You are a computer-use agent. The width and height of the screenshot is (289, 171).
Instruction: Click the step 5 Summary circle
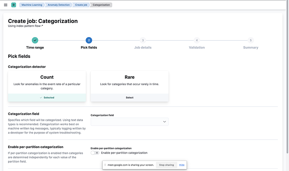(x=251, y=40)
